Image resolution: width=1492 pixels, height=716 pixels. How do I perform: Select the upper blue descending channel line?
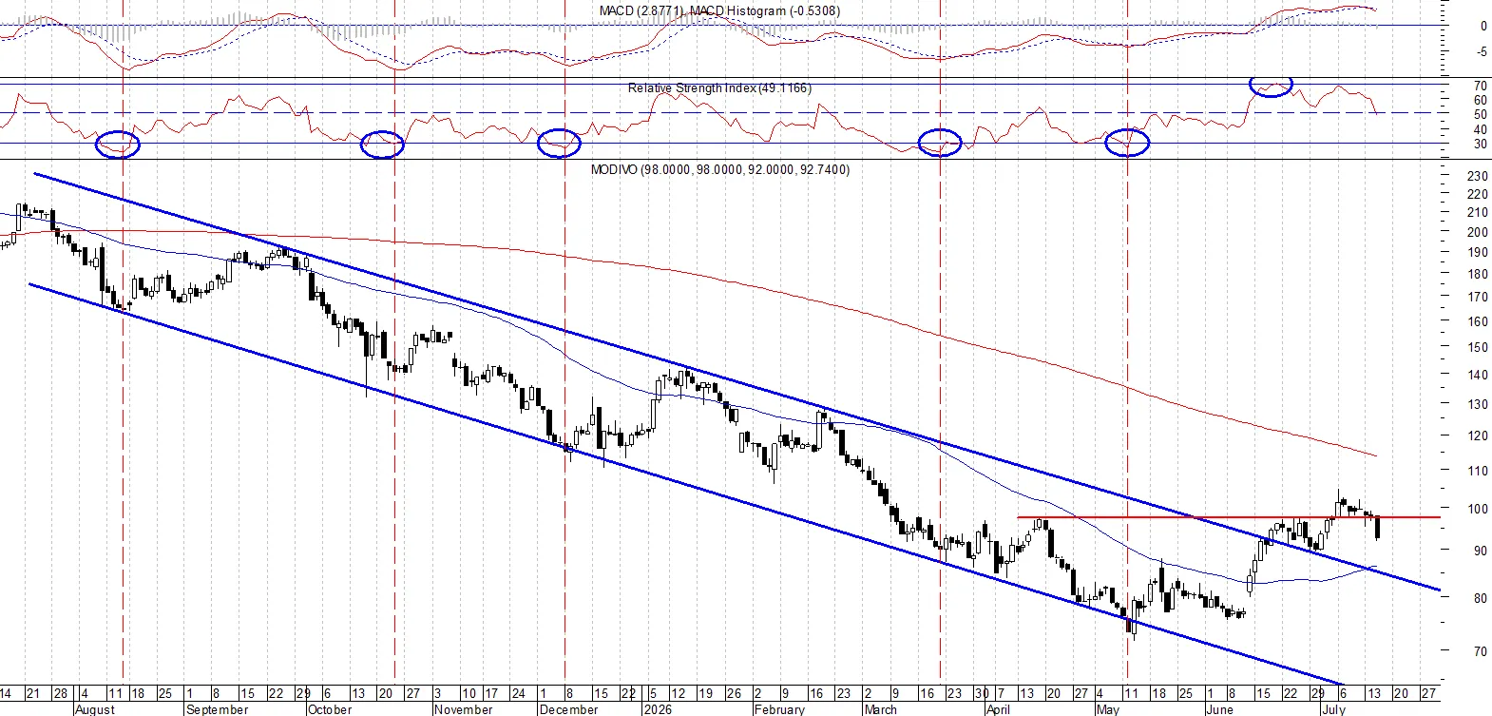coord(736,382)
